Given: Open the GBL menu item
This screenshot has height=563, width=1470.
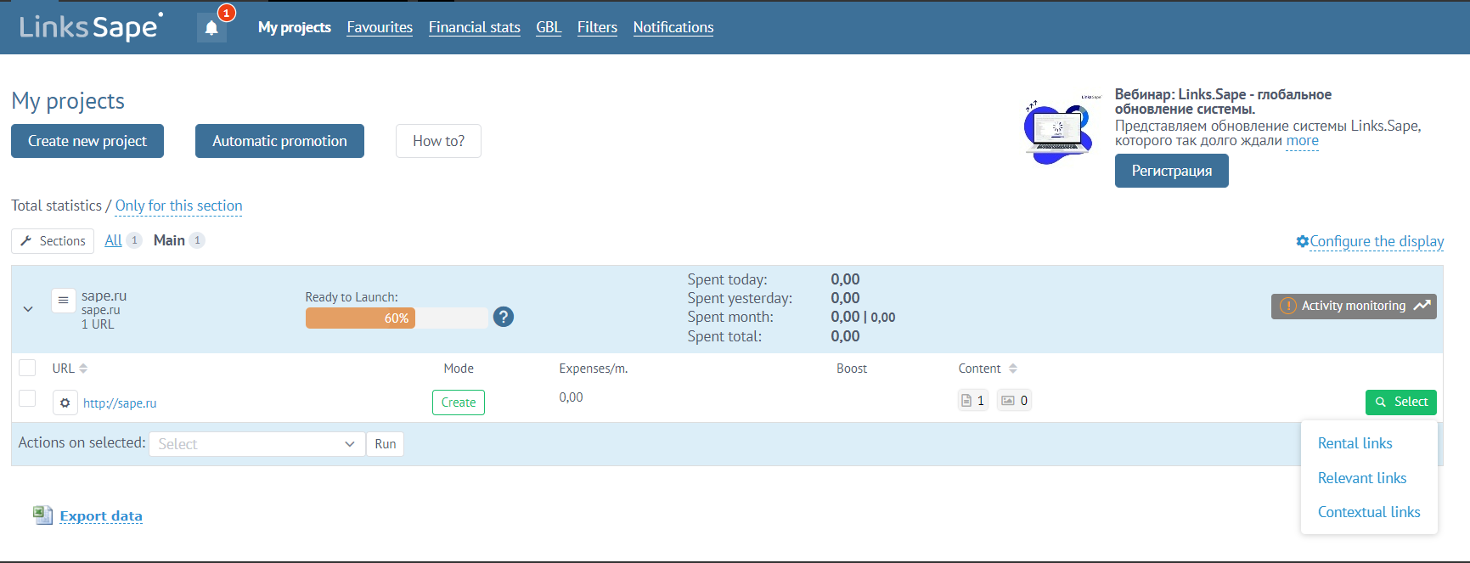Looking at the screenshot, I should point(549,27).
